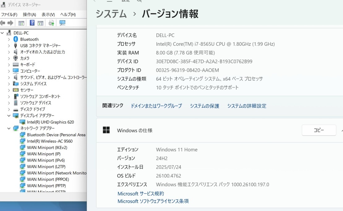The height and width of the screenshot is (211, 343).
Task: Expand the コンピューター category
Action: [x=9, y=71]
